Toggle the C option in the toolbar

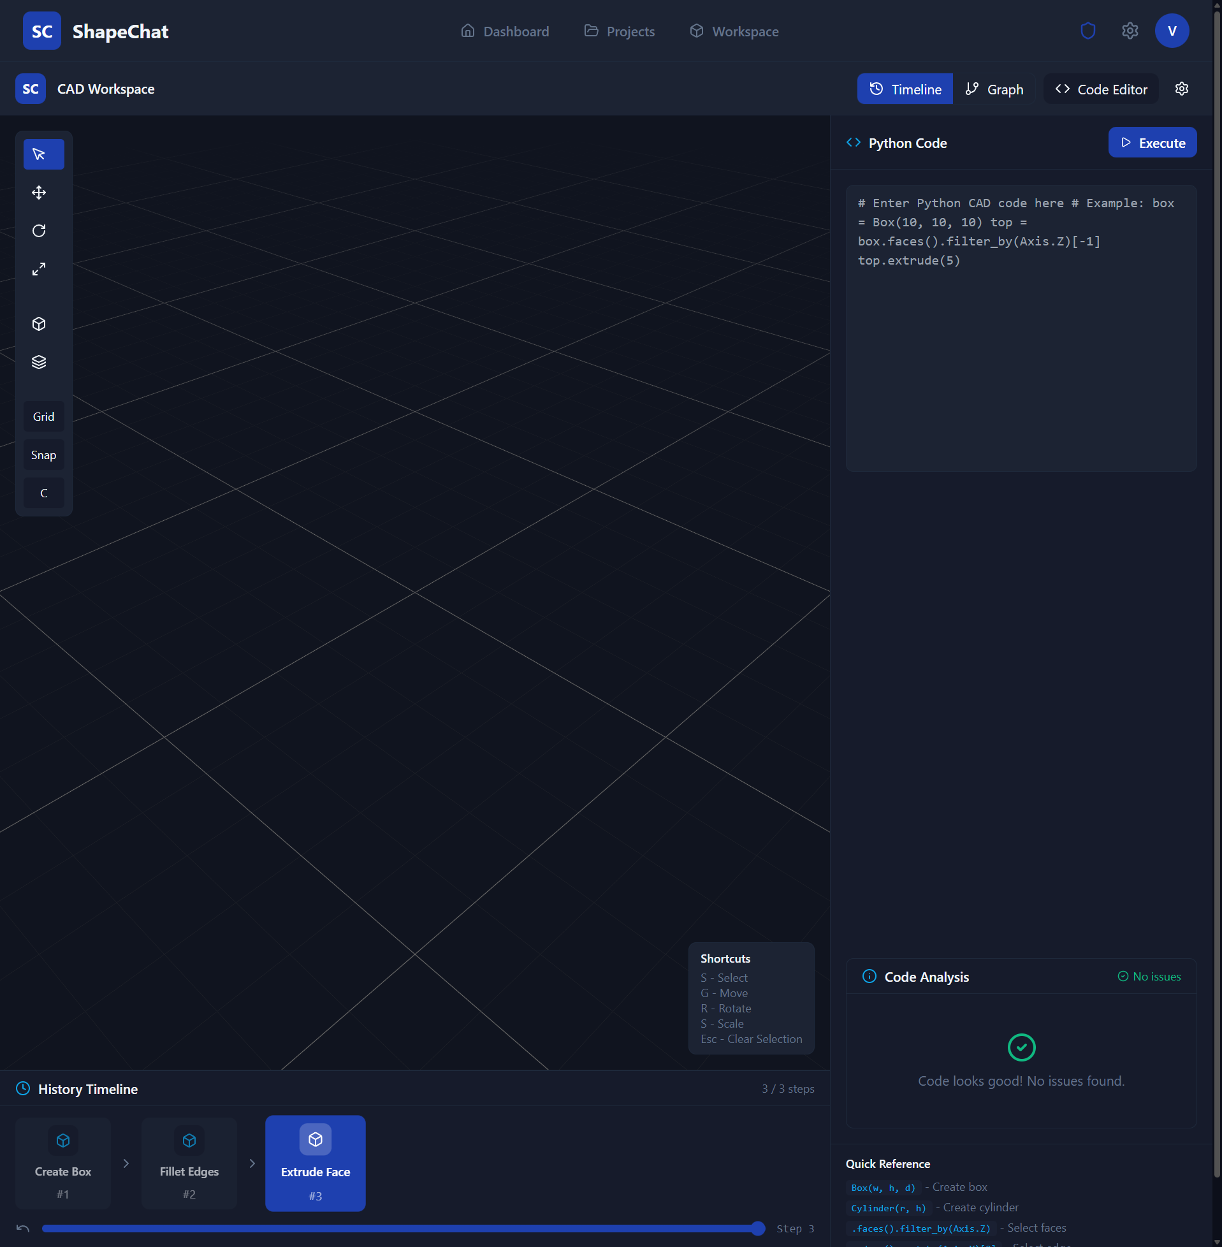pos(43,492)
